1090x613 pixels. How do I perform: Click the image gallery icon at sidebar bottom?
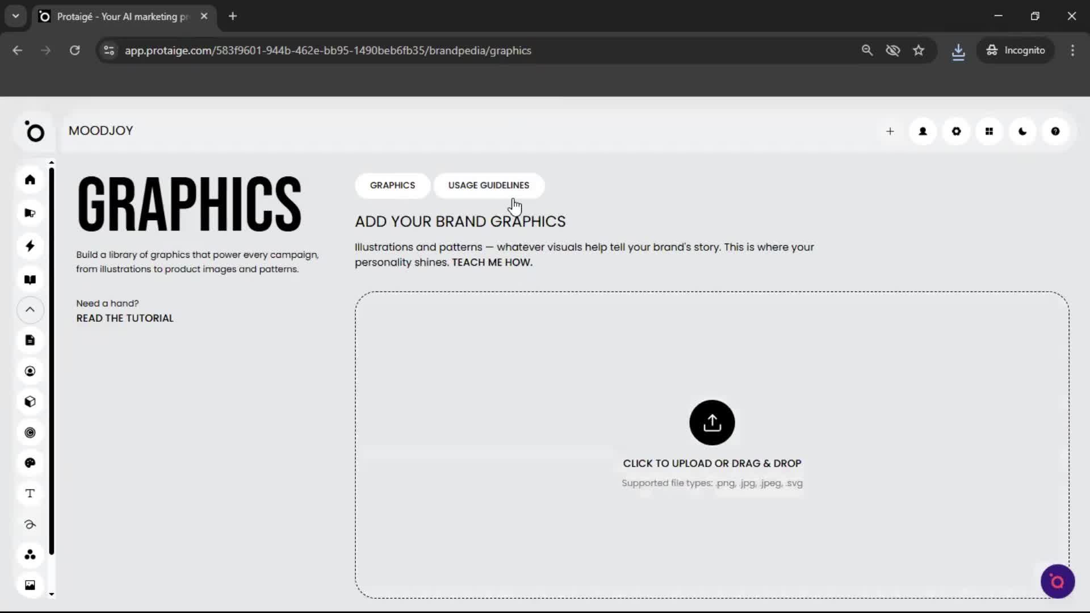30,585
